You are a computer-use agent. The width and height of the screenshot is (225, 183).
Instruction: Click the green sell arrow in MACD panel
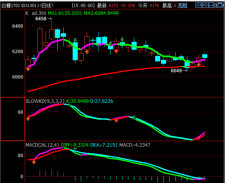pyautogui.click(x=75, y=149)
